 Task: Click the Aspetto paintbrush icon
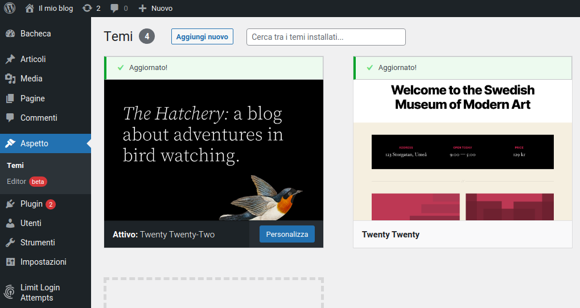point(10,143)
